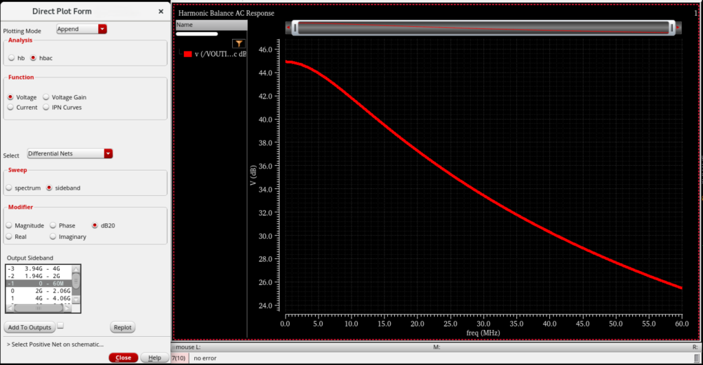
Task: Click the V (dB) y-axis label
Action: tap(253, 175)
